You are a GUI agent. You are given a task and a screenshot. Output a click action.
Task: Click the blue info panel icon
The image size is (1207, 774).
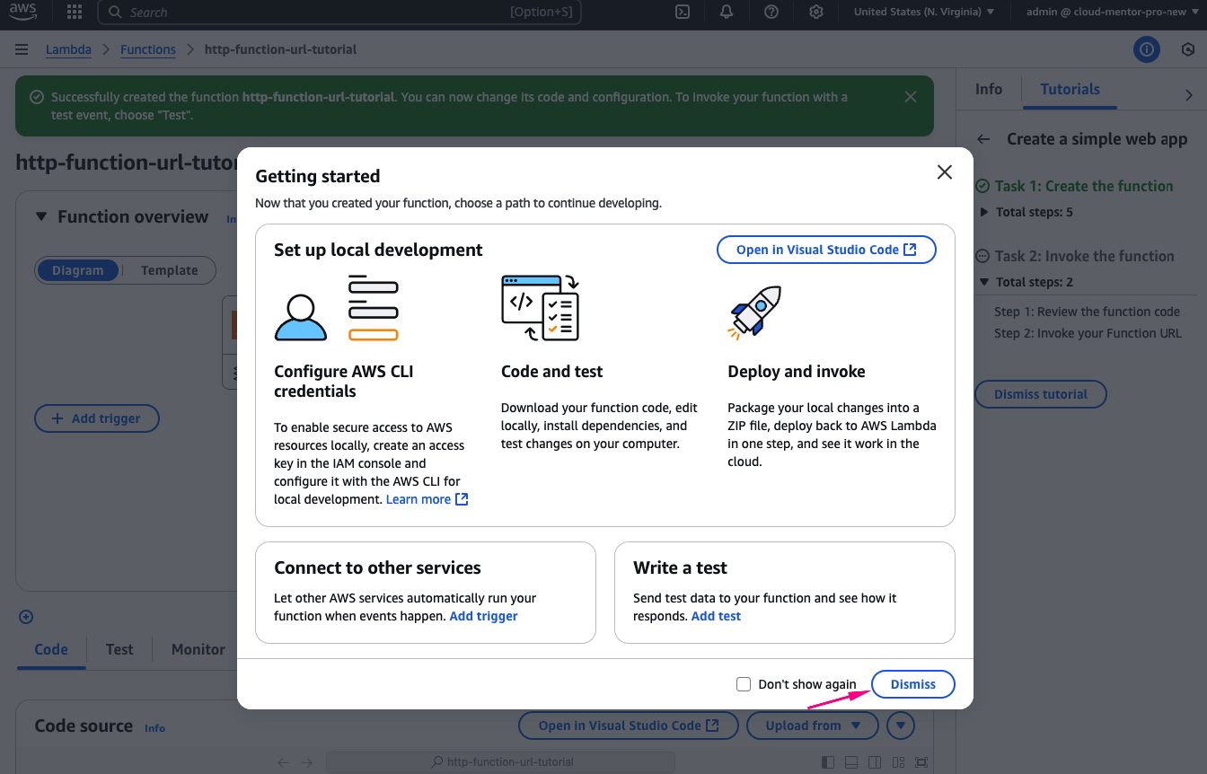1146,50
